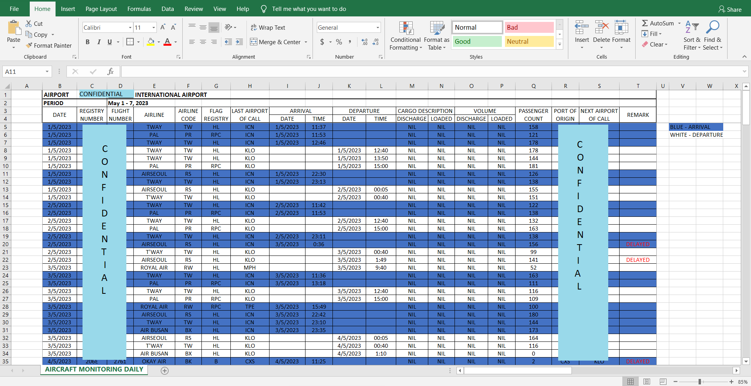Toggle Wrap Text

point(268,27)
